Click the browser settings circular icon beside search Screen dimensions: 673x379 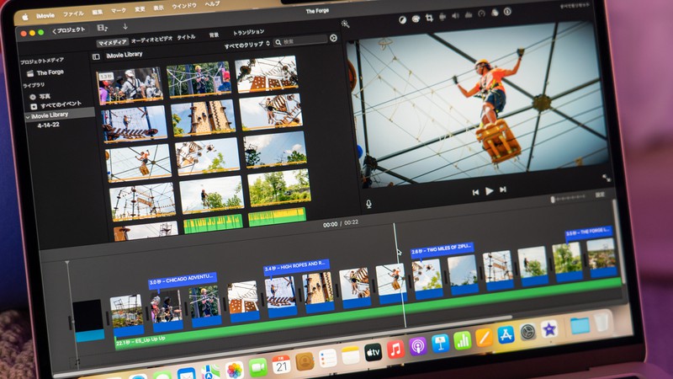(x=333, y=38)
